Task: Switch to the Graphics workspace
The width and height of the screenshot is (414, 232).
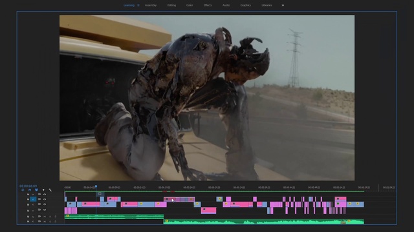Action: (246, 5)
